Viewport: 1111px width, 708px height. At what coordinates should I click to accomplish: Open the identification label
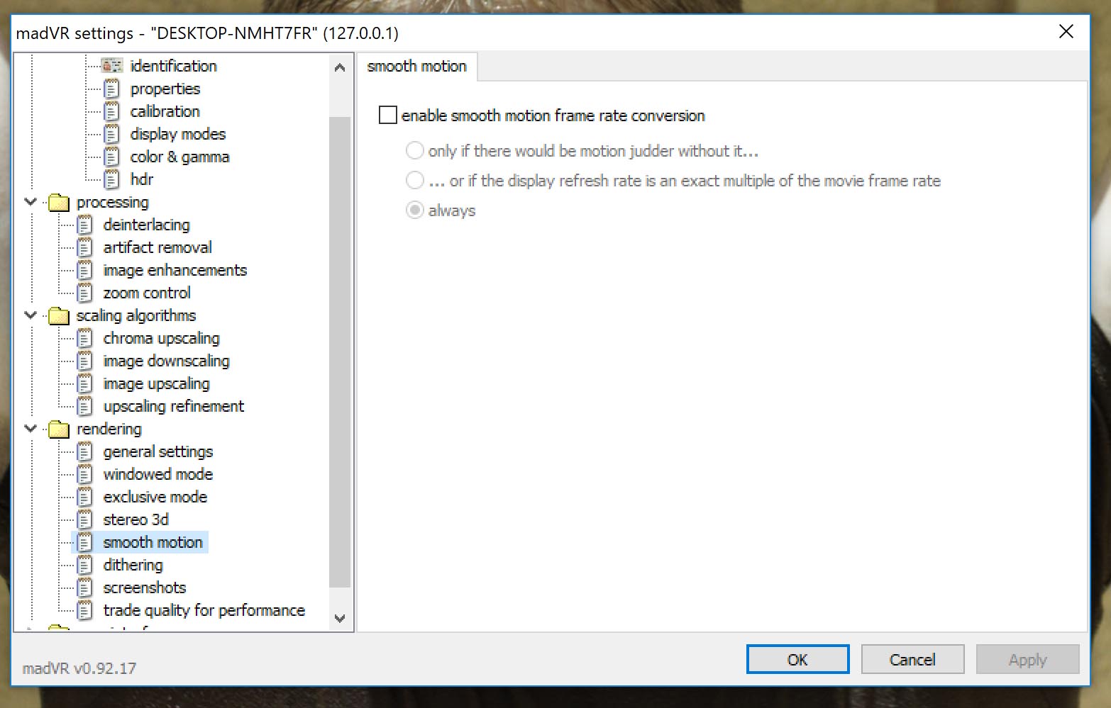tap(174, 66)
